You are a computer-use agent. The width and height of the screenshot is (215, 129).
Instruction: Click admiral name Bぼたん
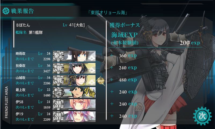(x=23, y=25)
